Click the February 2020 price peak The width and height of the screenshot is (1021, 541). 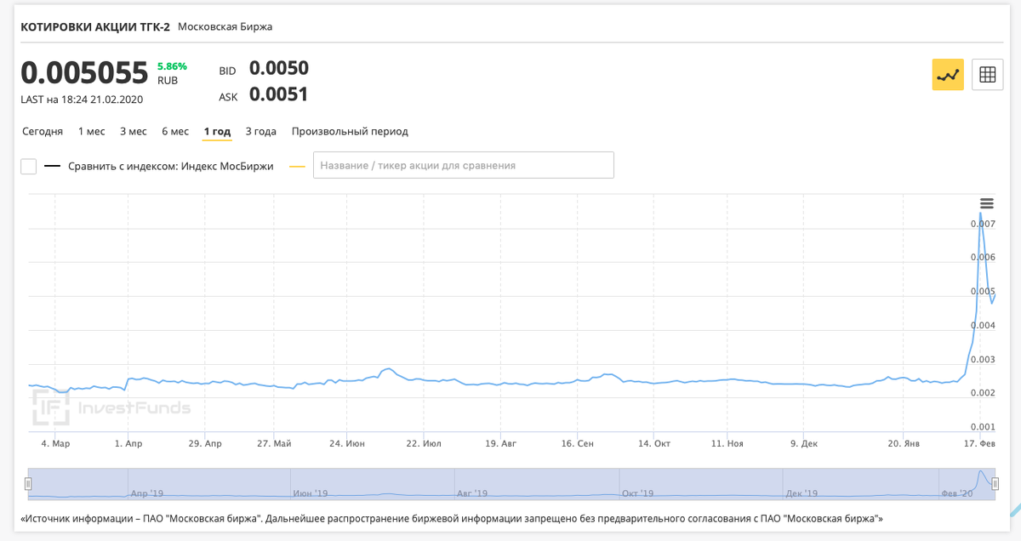981,214
